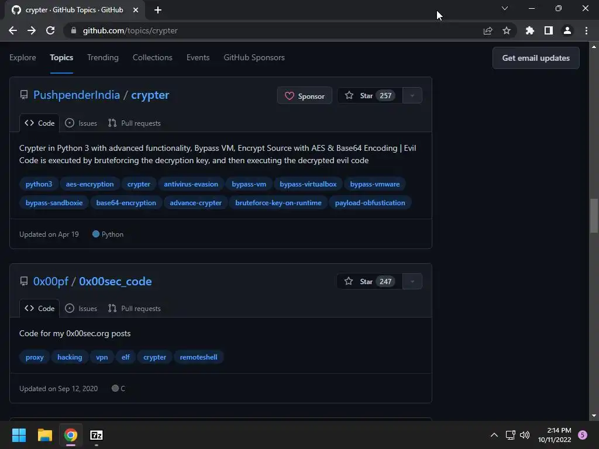
Task: Open Chrome three-dot menu
Action: pos(586,30)
